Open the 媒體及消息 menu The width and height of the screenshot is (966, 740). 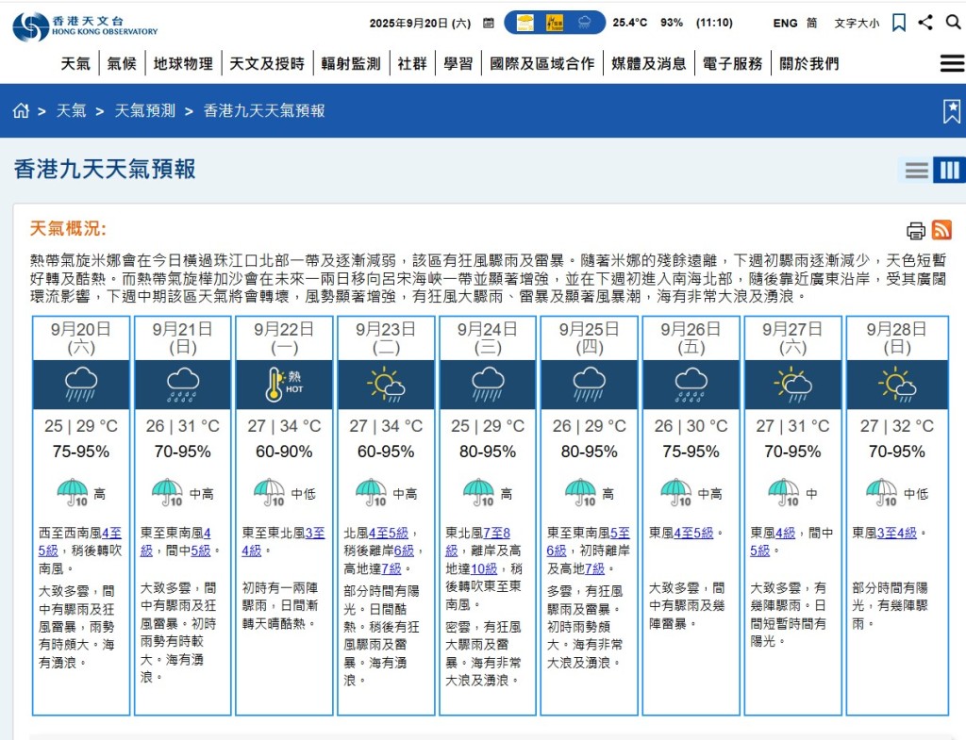(x=649, y=63)
